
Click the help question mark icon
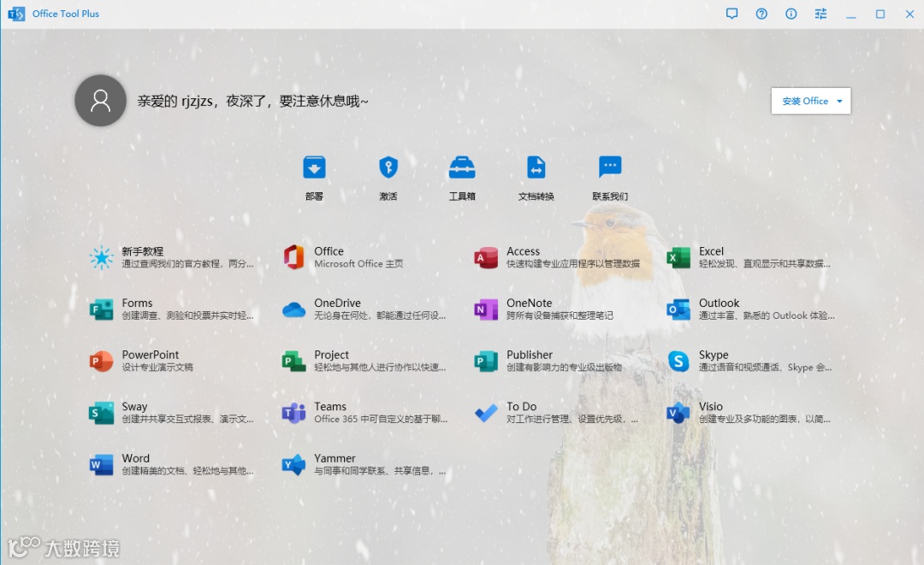pos(761,14)
